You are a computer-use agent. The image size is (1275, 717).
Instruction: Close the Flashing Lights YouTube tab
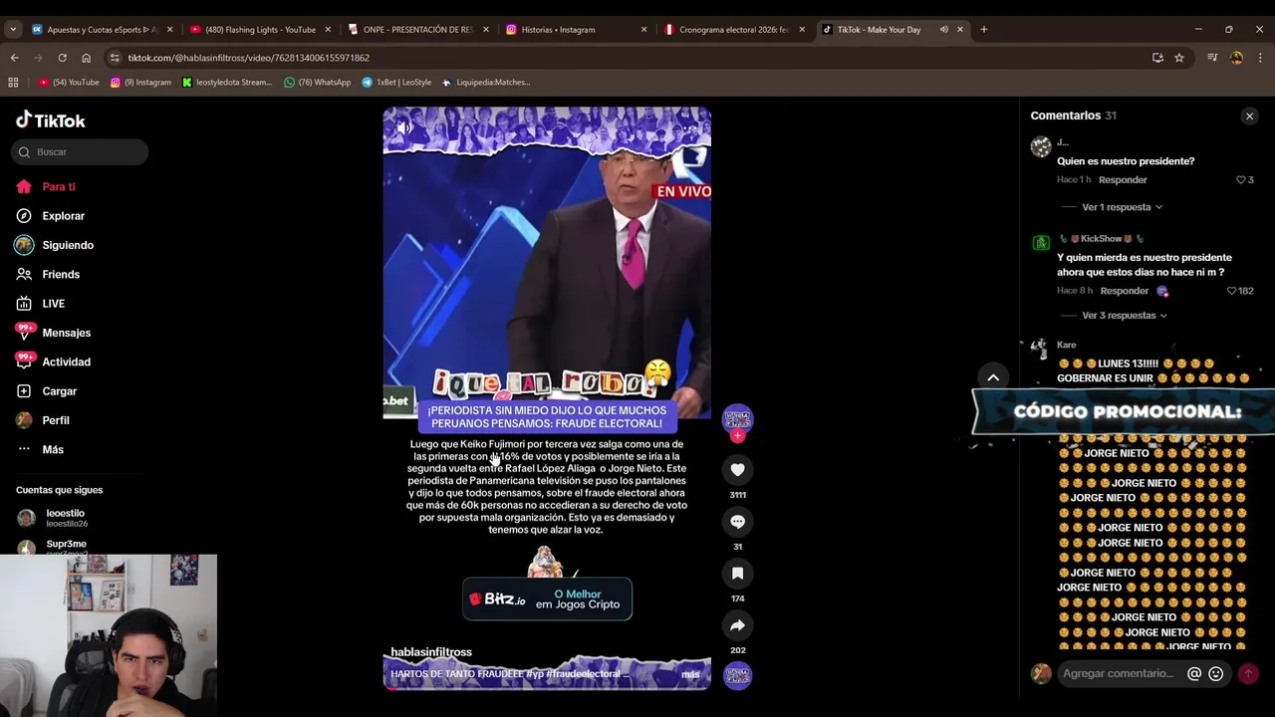tap(328, 30)
